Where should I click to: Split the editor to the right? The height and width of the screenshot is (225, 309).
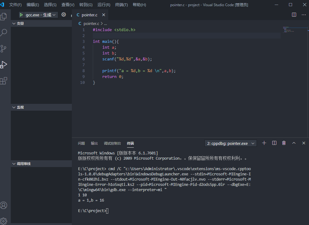[x=294, y=15]
